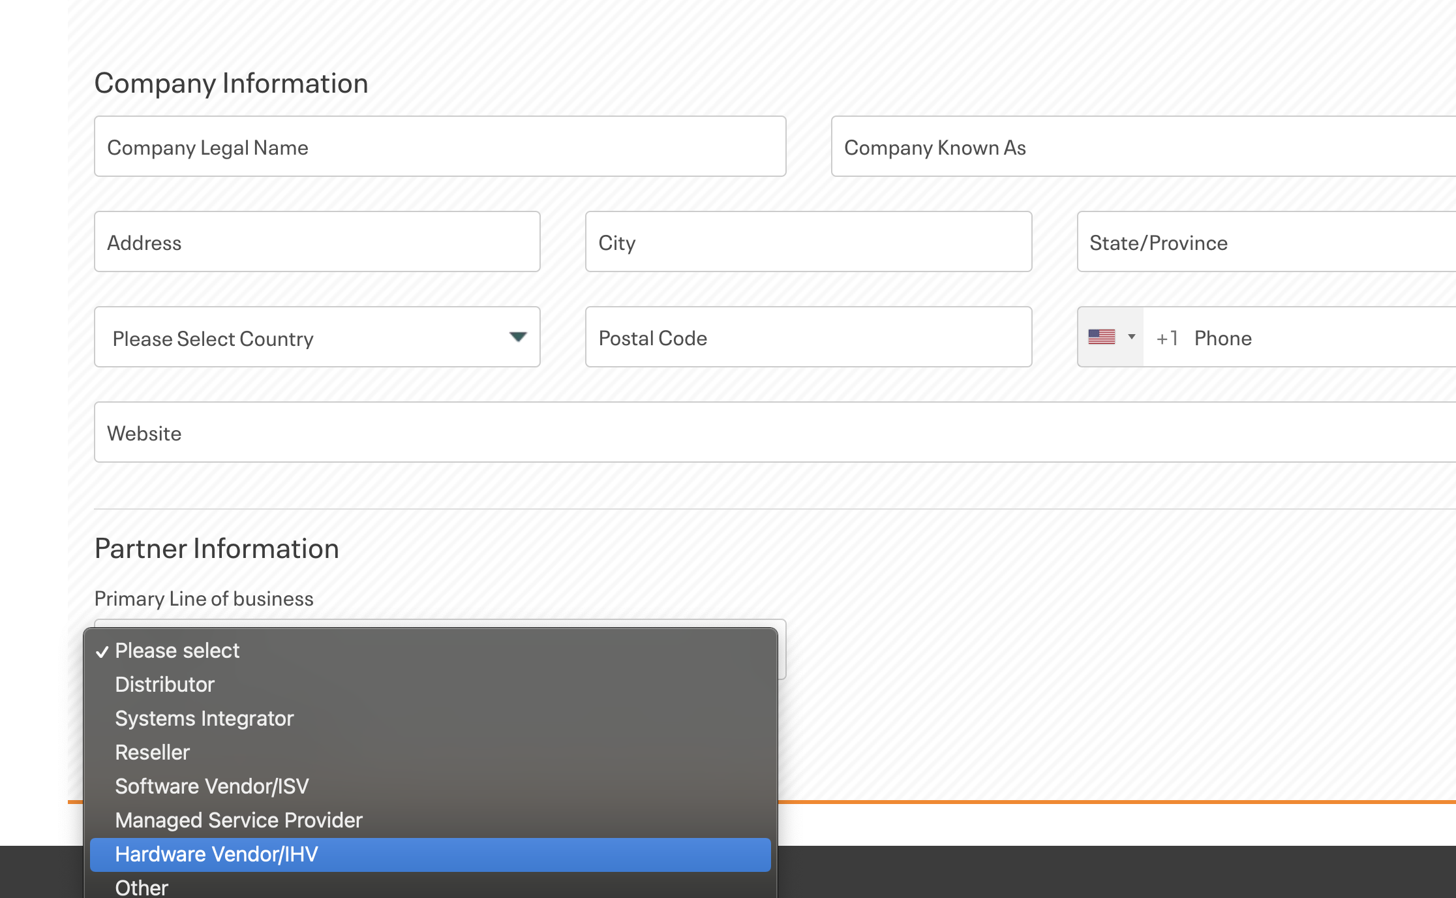The height and width of the screenshot is (898, 1456).
Task: Click the Company Legal Name field
Action: pyautogui.click(x=440, y=147)
